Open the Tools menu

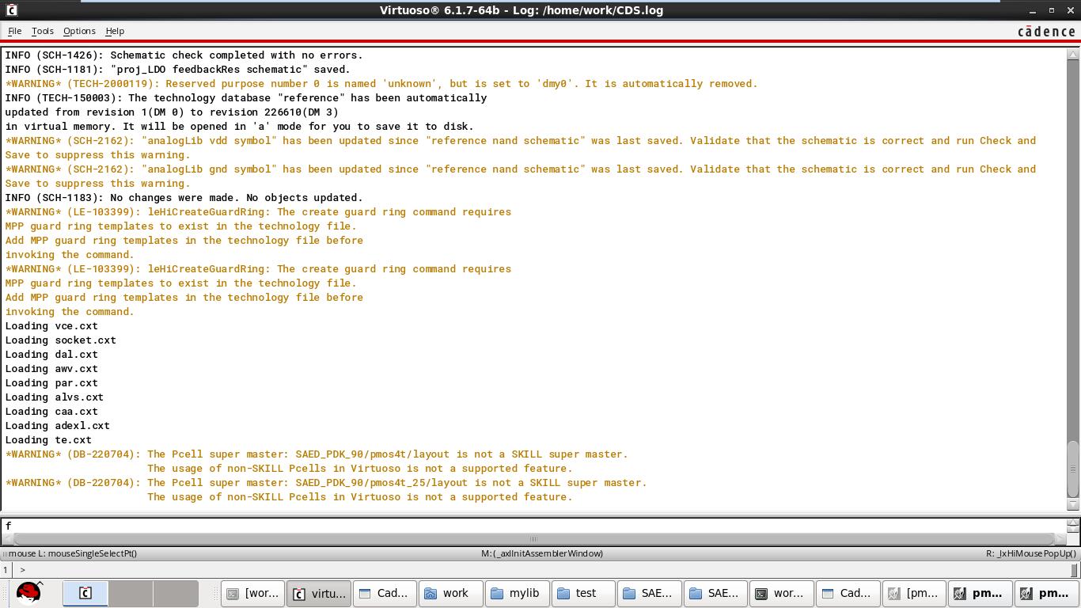point(42,31)
